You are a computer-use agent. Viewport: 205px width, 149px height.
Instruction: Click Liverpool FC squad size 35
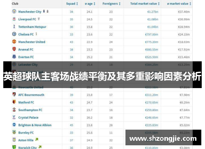point(71,19)
